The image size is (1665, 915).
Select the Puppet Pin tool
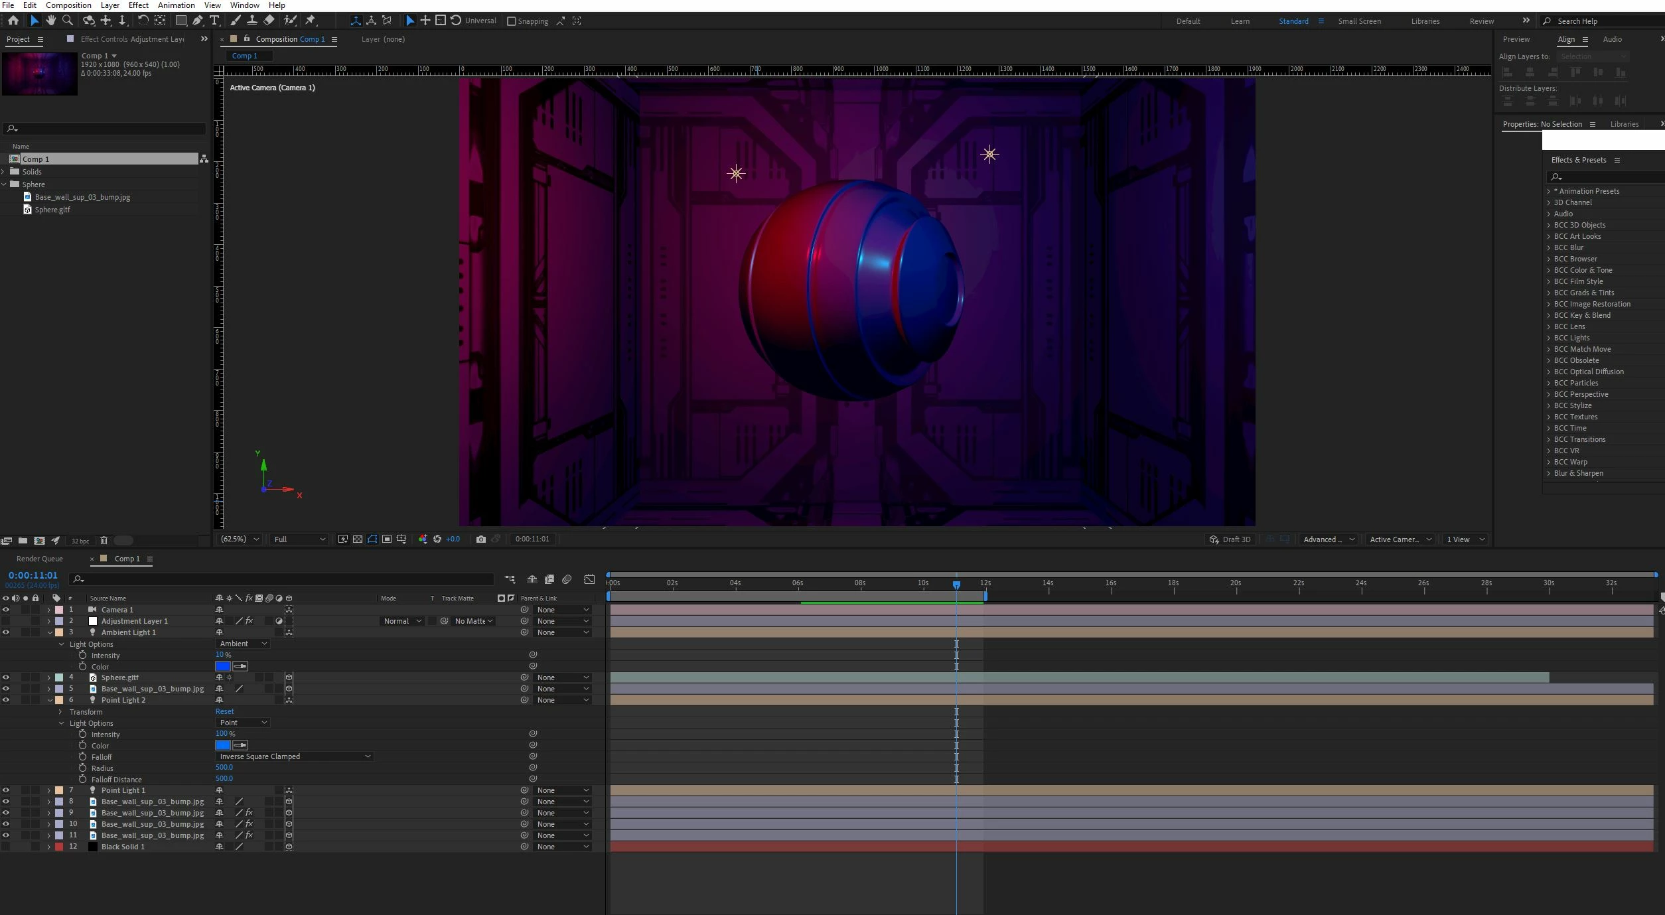(x=311, y=21)
